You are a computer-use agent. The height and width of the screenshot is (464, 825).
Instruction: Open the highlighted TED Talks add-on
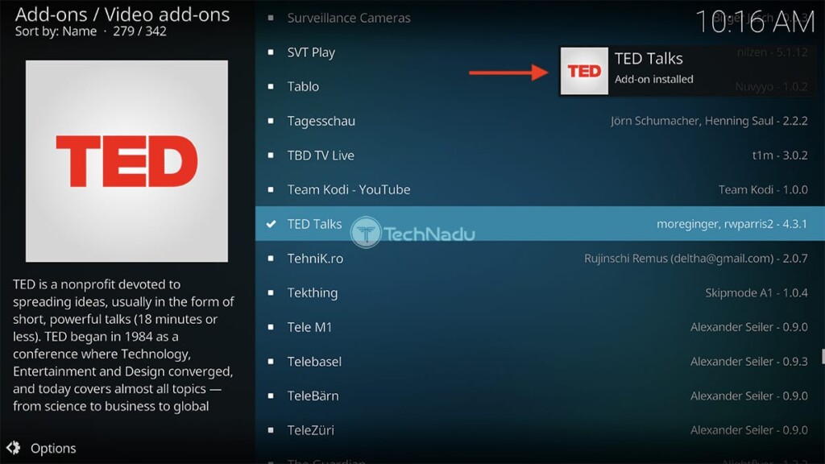pos(540,224)
